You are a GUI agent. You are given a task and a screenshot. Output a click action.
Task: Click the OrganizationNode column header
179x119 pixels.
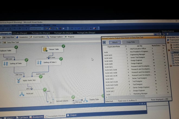coord(114,47)
